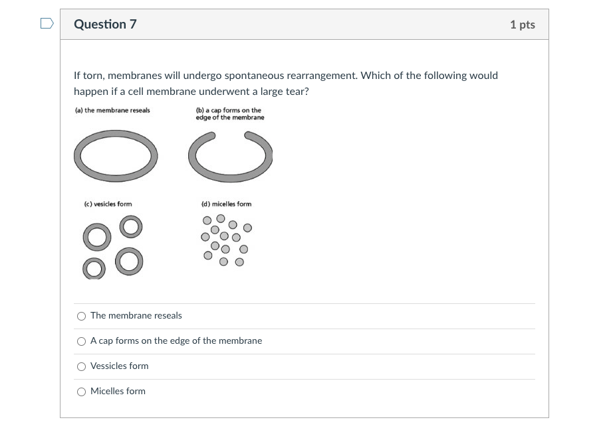Click the open torn membrane diagram (b)
Viewport: 615px width, 442px height.
(230, 157)
